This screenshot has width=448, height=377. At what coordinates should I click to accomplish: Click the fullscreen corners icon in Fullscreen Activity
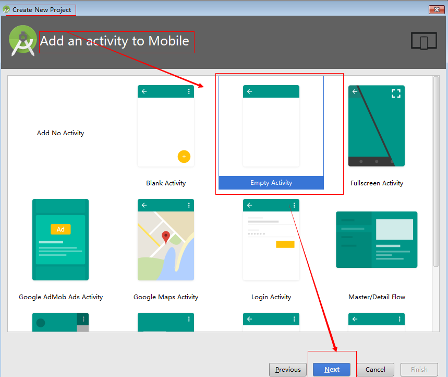[x=396, y=93]
